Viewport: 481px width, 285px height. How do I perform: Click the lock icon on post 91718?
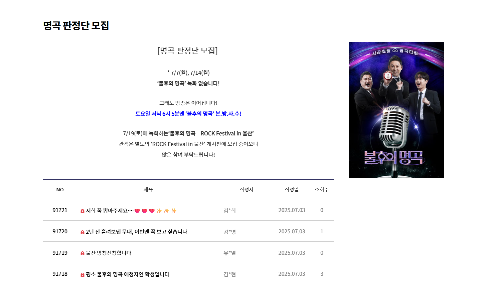tap(83, 274)
